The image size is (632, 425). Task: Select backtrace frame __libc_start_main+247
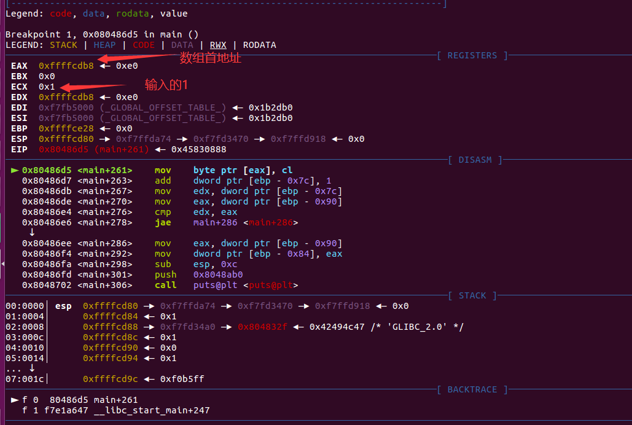116,410
